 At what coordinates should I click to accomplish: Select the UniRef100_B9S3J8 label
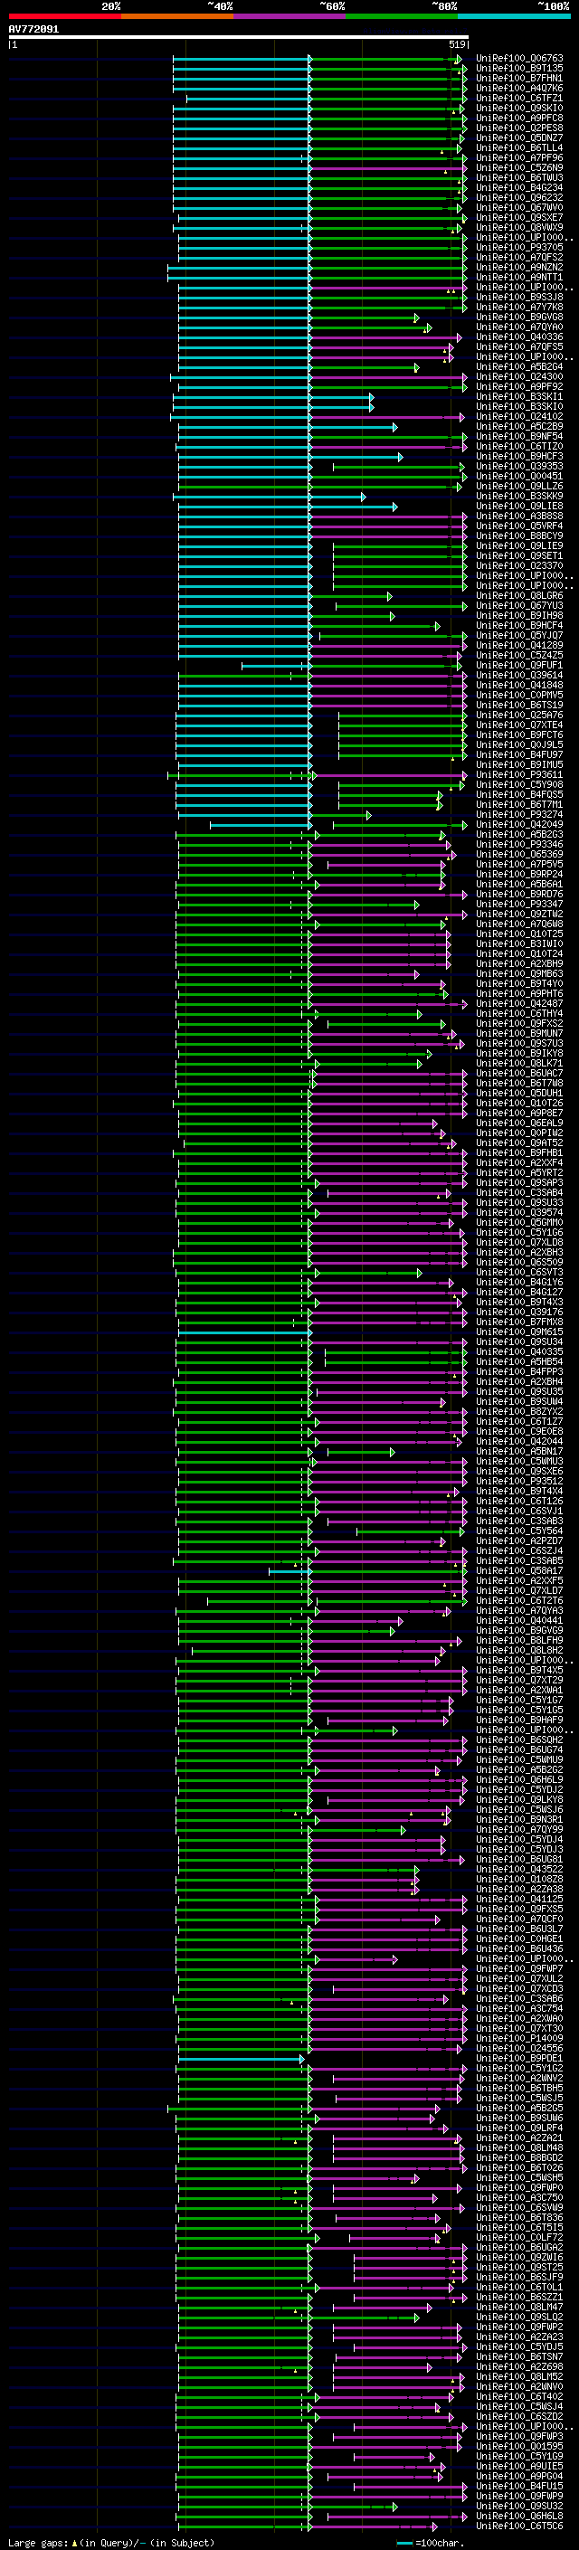[x=519, y=297]
